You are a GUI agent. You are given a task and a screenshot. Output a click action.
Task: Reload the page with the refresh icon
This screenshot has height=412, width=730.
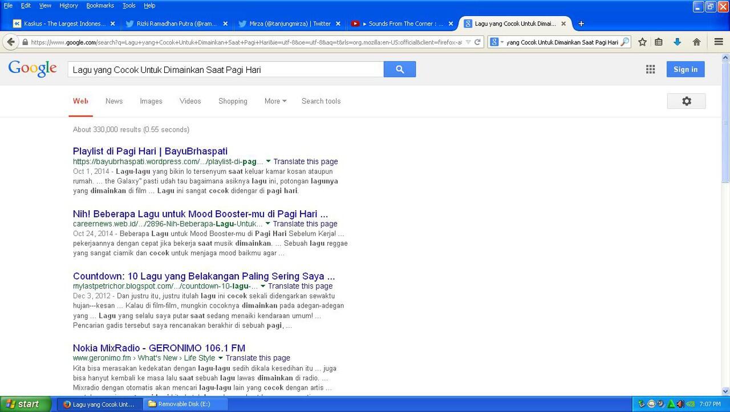point(478,42)
